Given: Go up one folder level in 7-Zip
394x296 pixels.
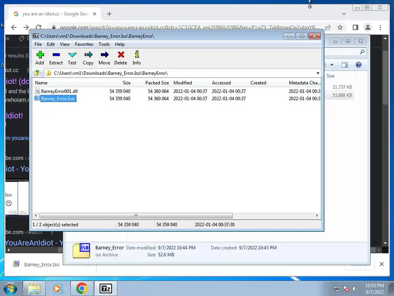Looking at the screenshot, I should point(37,73).
